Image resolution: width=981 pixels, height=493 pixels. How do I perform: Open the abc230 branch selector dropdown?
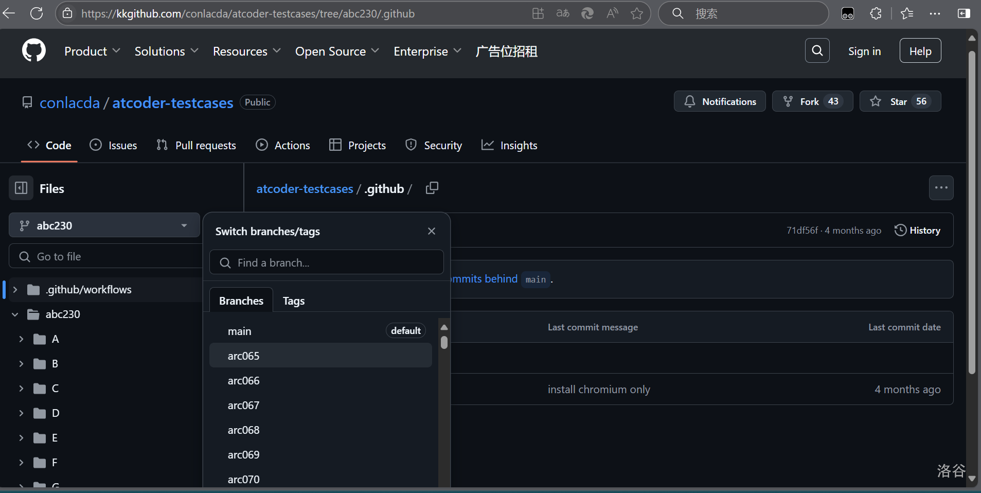point(104,225)
